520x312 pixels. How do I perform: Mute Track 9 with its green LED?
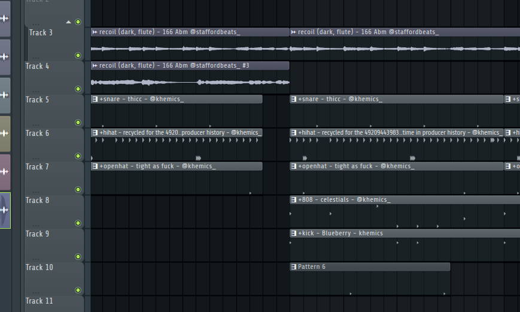pyautogui.click(x=78, y=256)
